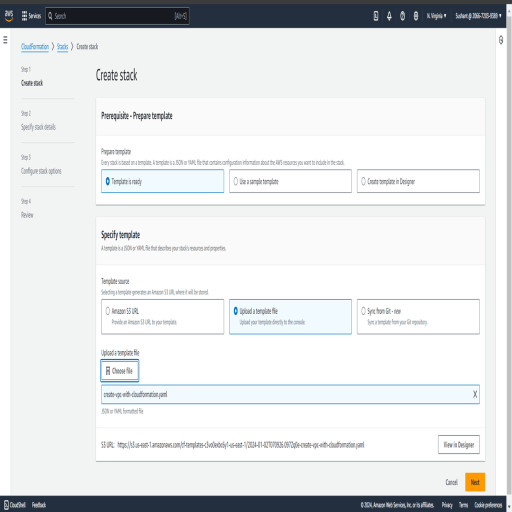Go to CloudFormation breadcrumb link
Screen dimensions: 512x512
pos(35,46)
